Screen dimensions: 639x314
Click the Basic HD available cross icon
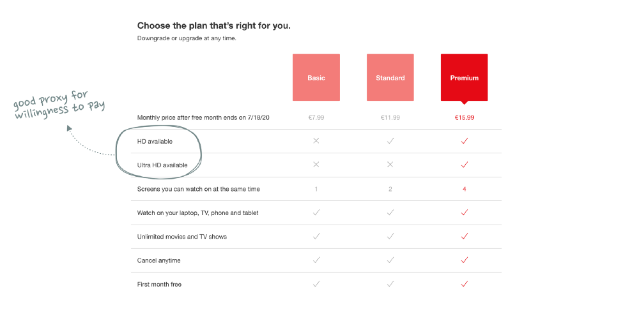coord(316,141)
